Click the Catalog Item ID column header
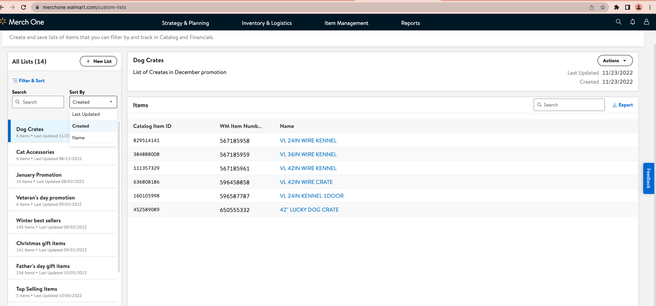 (x=152, y=126)
